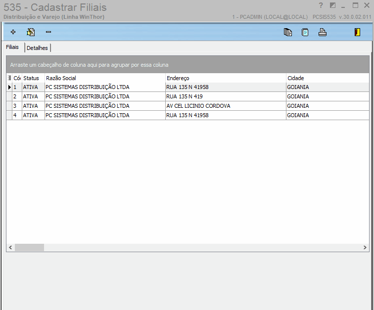The height and width of the screenshot is (310, 374).
Task: Add a new filial with plus icon
Action: tap(13, 32)
